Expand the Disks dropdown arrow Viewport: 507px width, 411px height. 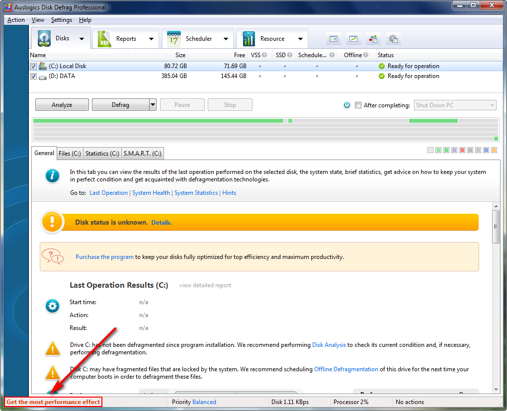pyautogui.click(x=82, y=39)
